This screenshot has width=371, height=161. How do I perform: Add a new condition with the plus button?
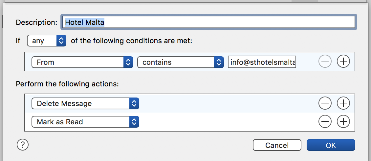coord(343,62)
